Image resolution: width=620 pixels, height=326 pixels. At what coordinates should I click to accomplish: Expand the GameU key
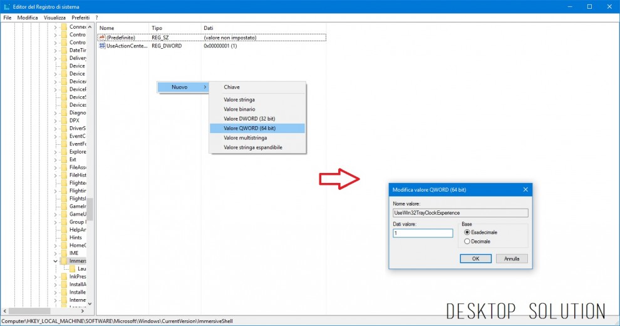click(x=55, y=214)
